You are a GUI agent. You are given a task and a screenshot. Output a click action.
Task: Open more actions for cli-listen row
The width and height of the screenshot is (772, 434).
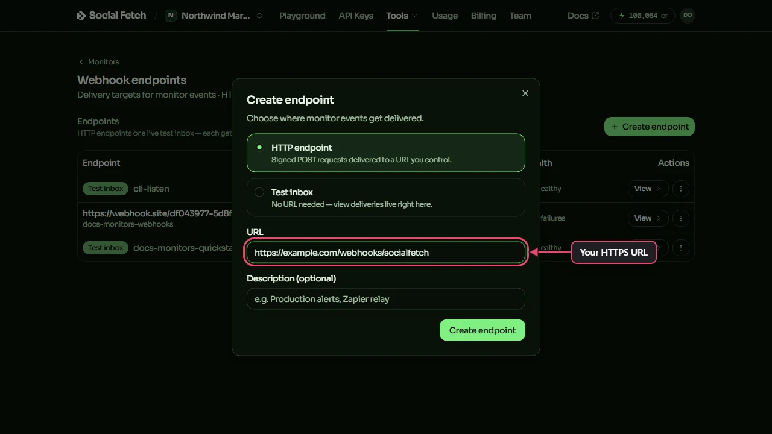[681, 189]
